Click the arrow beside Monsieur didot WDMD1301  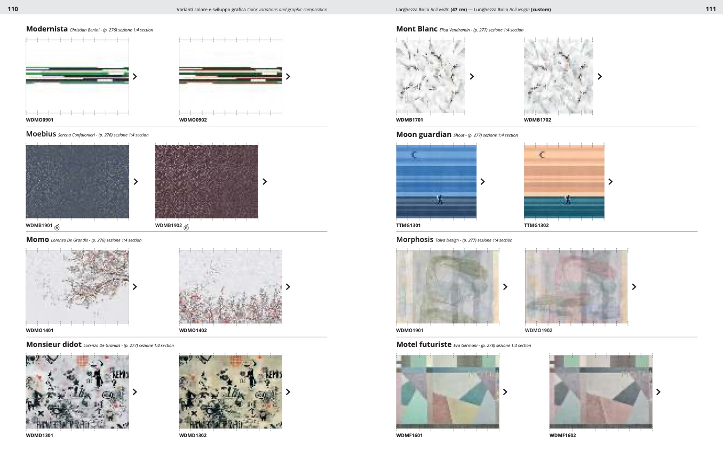(x=135, y=392)
